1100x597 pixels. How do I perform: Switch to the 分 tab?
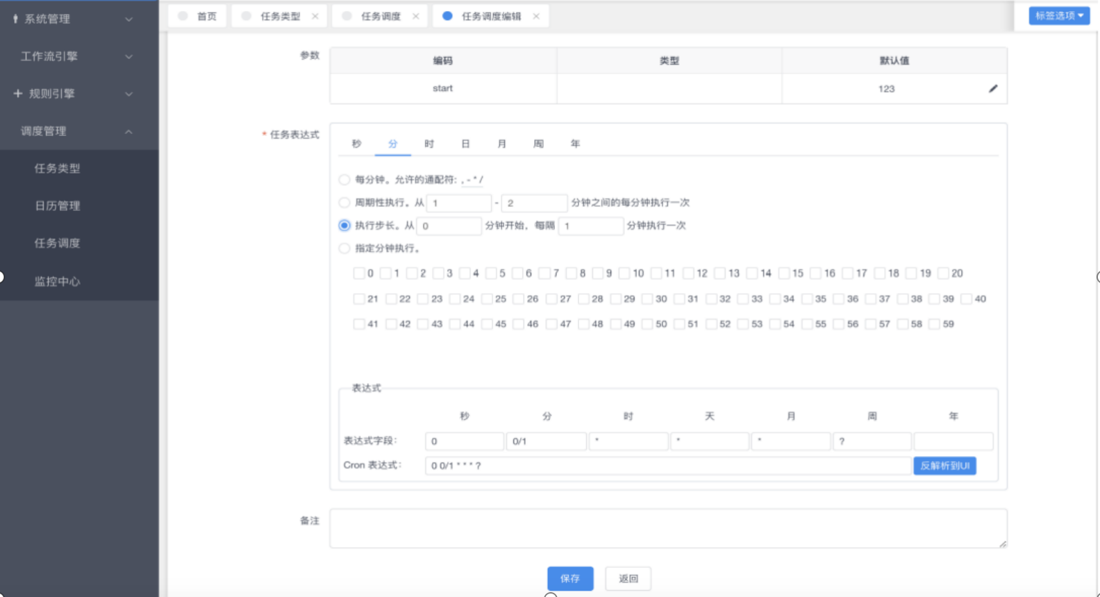[393, 144]
